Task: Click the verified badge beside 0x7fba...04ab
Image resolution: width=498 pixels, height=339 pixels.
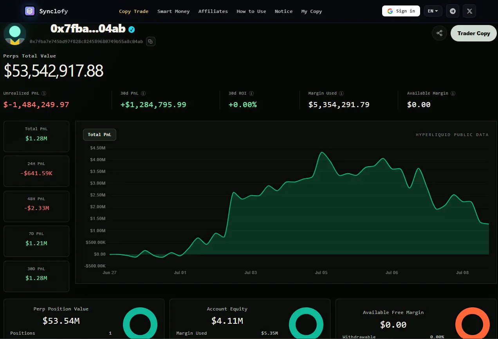Action: point(132,29)
